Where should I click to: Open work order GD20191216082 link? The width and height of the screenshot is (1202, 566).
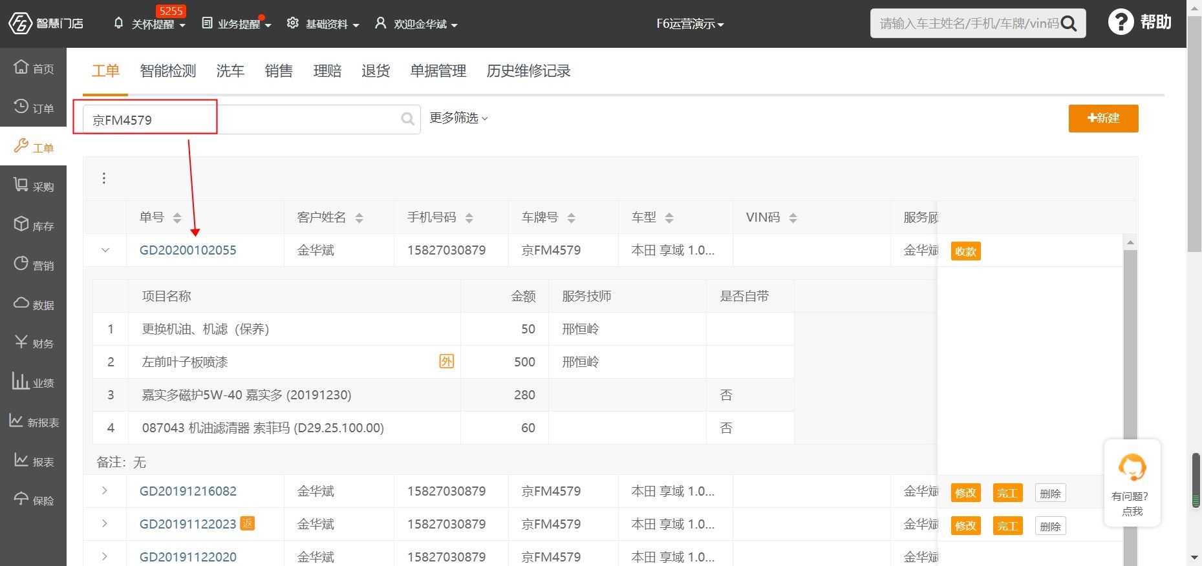(188, 491)
